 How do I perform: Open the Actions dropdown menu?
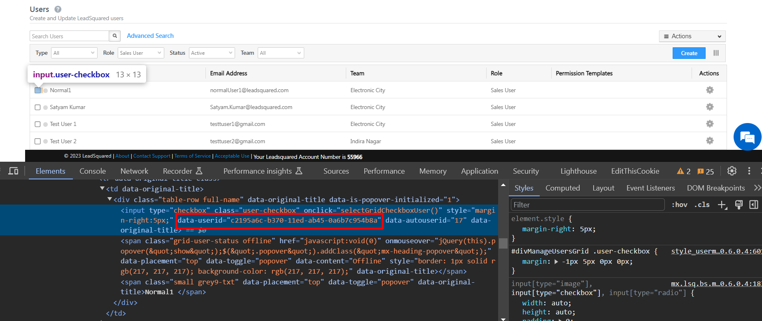pos(692,36)
